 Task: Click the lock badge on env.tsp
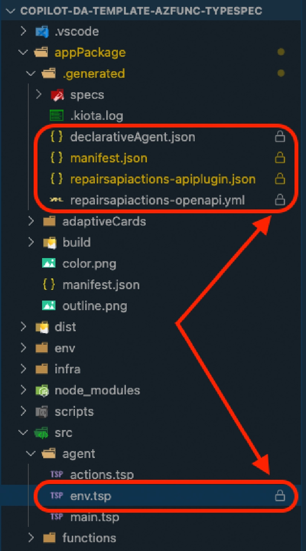(280, 495)
